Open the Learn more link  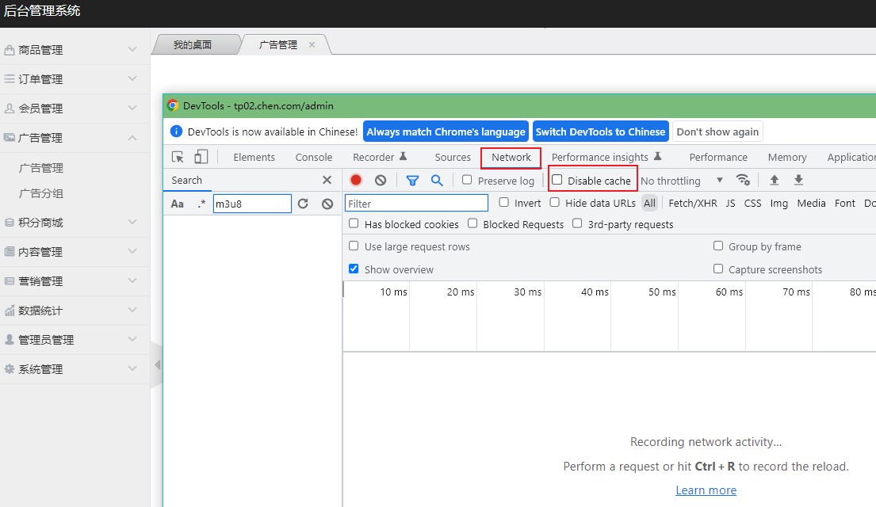(706, 490)
